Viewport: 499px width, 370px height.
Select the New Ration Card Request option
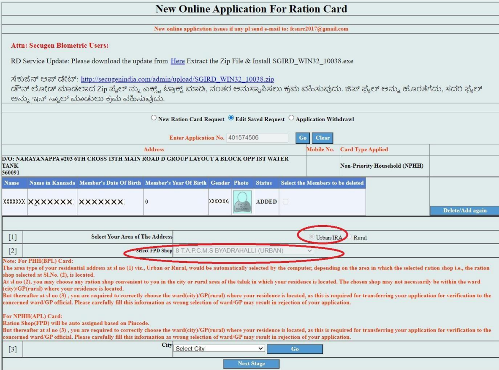click(154, 119)
